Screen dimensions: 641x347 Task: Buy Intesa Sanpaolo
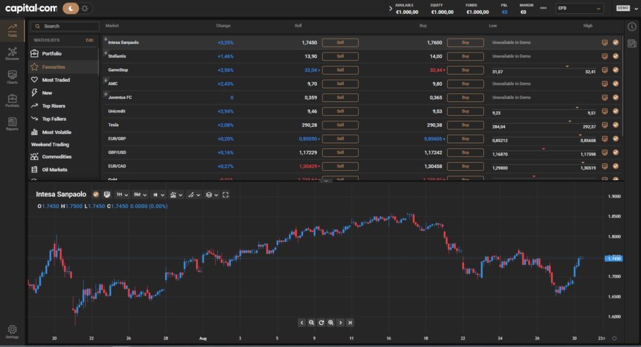pos(465,43)
